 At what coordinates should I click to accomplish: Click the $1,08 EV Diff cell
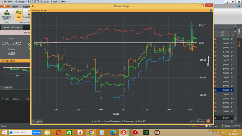[226, 52]
